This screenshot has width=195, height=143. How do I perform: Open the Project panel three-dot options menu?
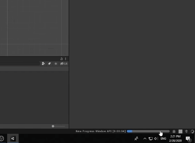[x=65, y=59]
